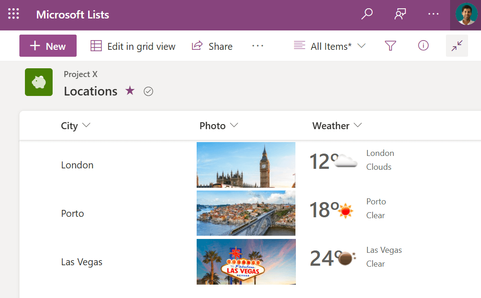This screenshot has width=481, height=298.
Task: Open user account profile picture
Action: click(x=466, y=14)
